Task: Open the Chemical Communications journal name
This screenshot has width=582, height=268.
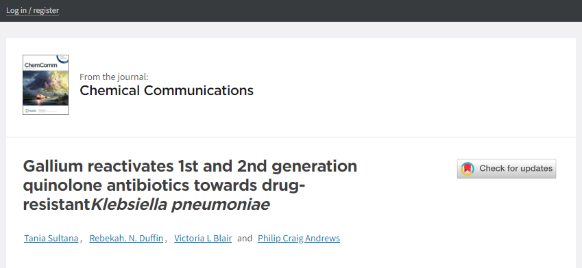Action: tap(167, 90)
